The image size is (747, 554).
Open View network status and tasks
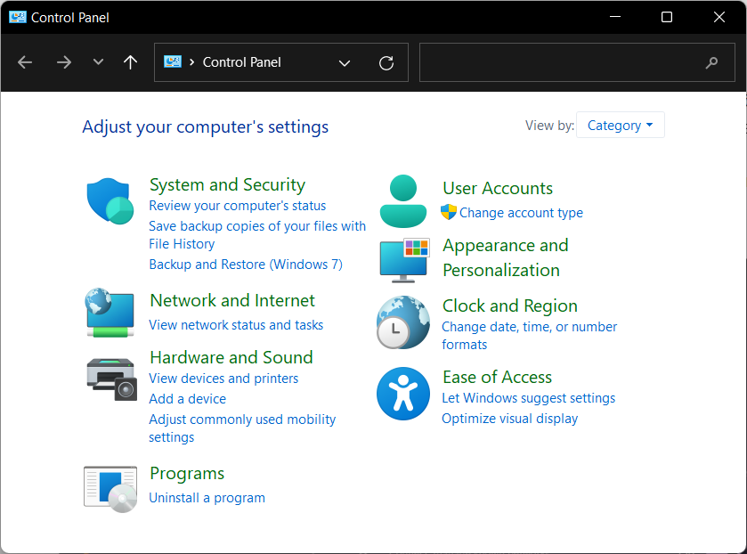click(x=236, y=325)
